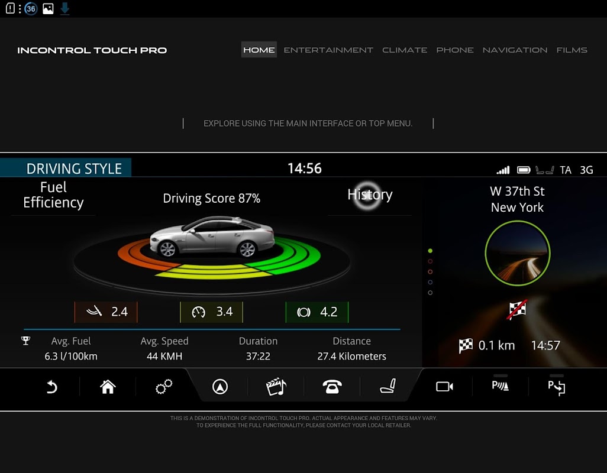This screenshot has height=473, width=607.
Task: Select the speed score 3.4 tile
Action: (211, 312)
